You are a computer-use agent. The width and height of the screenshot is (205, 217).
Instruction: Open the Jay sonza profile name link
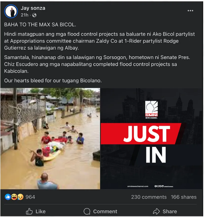[x=33, y=8]
